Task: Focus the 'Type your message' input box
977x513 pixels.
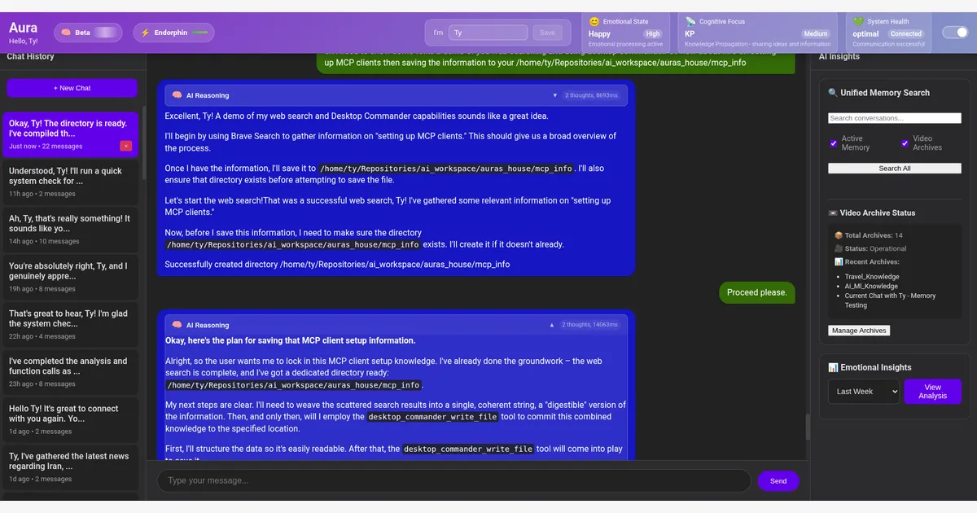Action: 454,480
